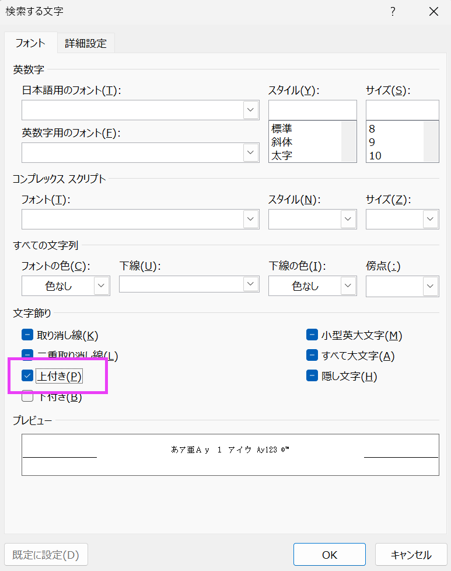Toggle the 取り消し線 checkbox
This screenshot has width=451, height=571.
tap(27, 335)
